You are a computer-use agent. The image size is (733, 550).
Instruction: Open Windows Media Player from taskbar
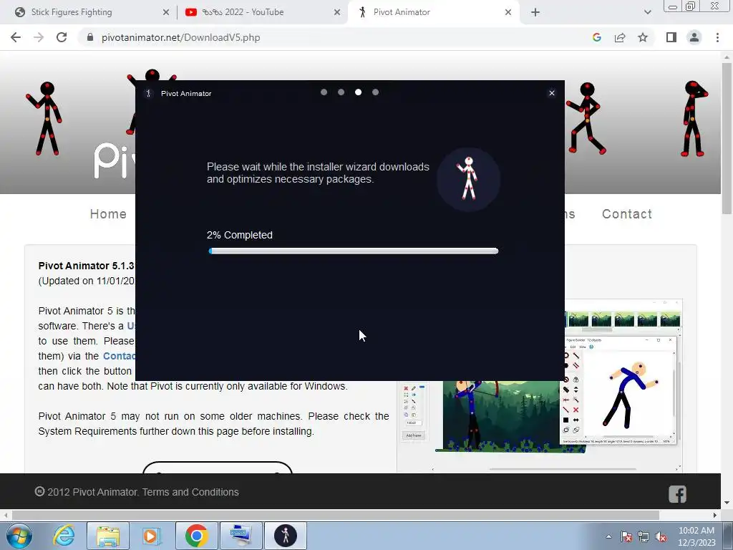pos(152,536)
